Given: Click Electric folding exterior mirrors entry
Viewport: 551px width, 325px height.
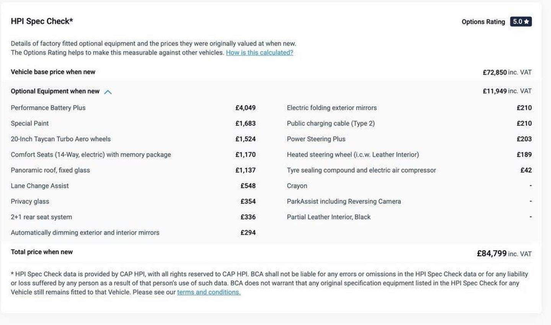Looking at the screenshot, I should pyautogui.click(x=332, y=108).
